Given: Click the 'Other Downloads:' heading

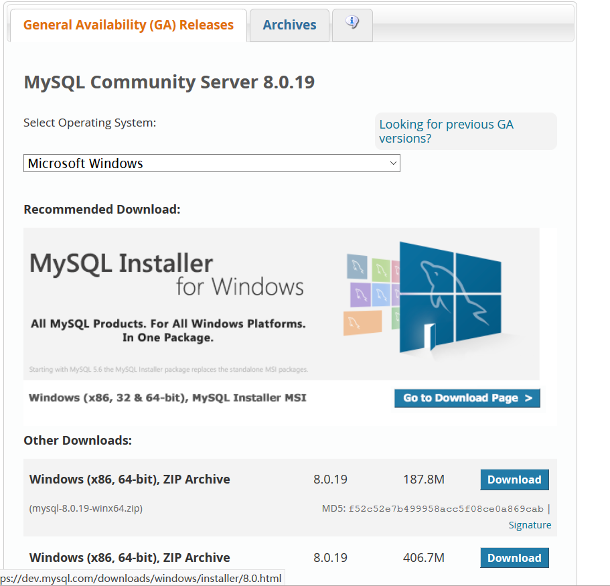Looking at the screenshot, I should [x=78, y=440].
